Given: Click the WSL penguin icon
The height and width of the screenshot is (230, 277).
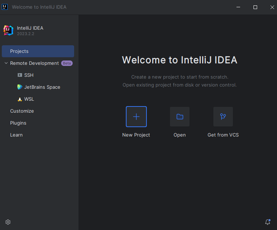Looking at the screenshot, I should coord(20,99).
